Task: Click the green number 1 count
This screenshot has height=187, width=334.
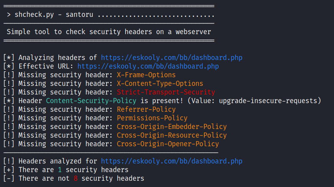Action: [x=60, y=170]
